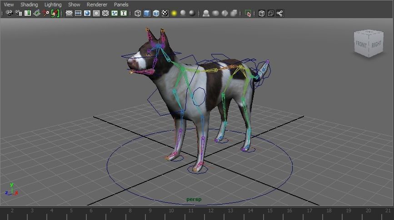This screenshot has height=220, width=394.
Task: Toggle High Quality dark sphere icon
Action: (x=192, y=13)
